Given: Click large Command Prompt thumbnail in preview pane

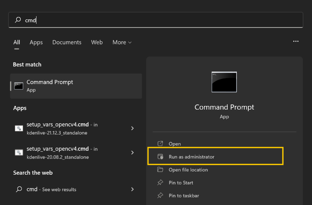Looking at the screenshot, I should 224,82.
